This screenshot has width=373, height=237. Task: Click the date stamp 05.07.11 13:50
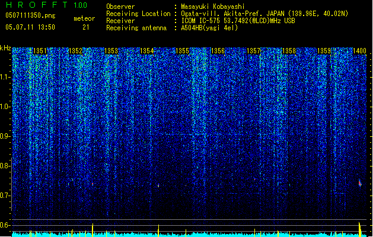[x=30, y=27]
